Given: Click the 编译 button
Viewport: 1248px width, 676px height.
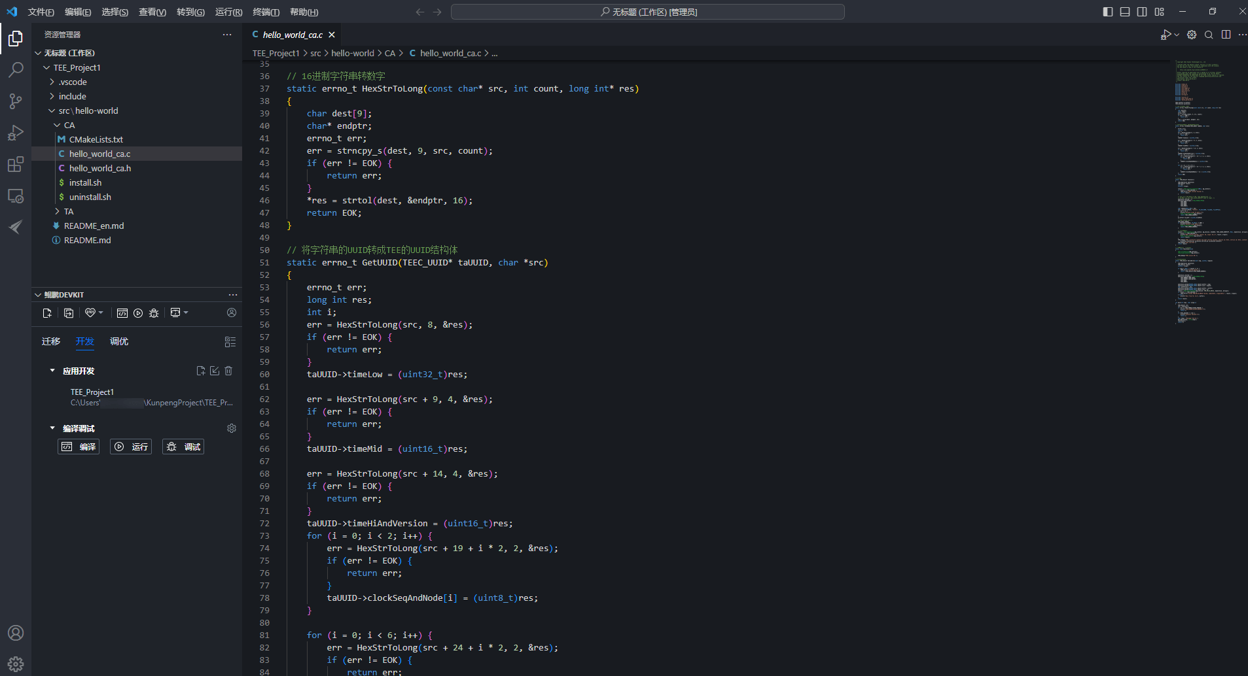Looking at the screenshot, I should point(79,447).
